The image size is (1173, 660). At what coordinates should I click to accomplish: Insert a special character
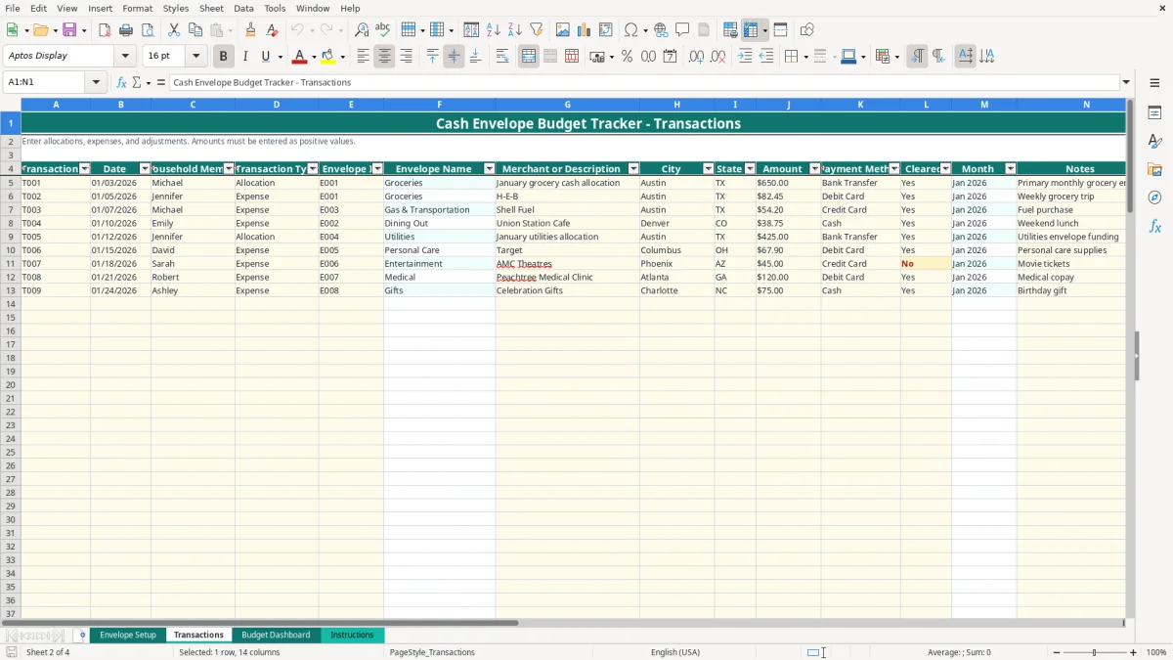[630, 30]
